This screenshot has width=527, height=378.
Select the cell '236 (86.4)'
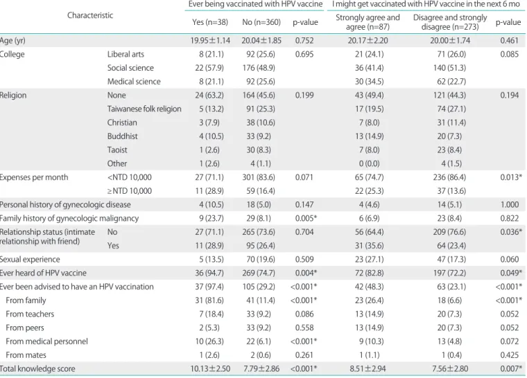[x=450, y=177]
